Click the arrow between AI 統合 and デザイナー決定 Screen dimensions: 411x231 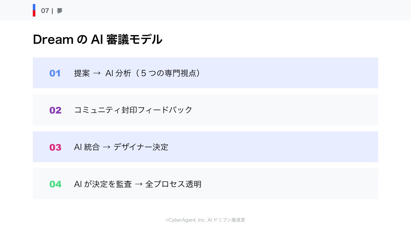pyautogui.click(x=106, y=147)
